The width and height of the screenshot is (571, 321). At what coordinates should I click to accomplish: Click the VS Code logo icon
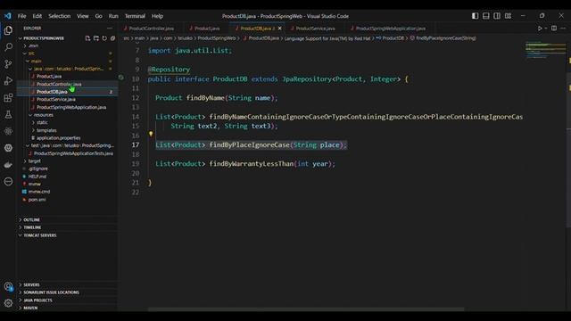pyautogui.click(x=8, y=16)
